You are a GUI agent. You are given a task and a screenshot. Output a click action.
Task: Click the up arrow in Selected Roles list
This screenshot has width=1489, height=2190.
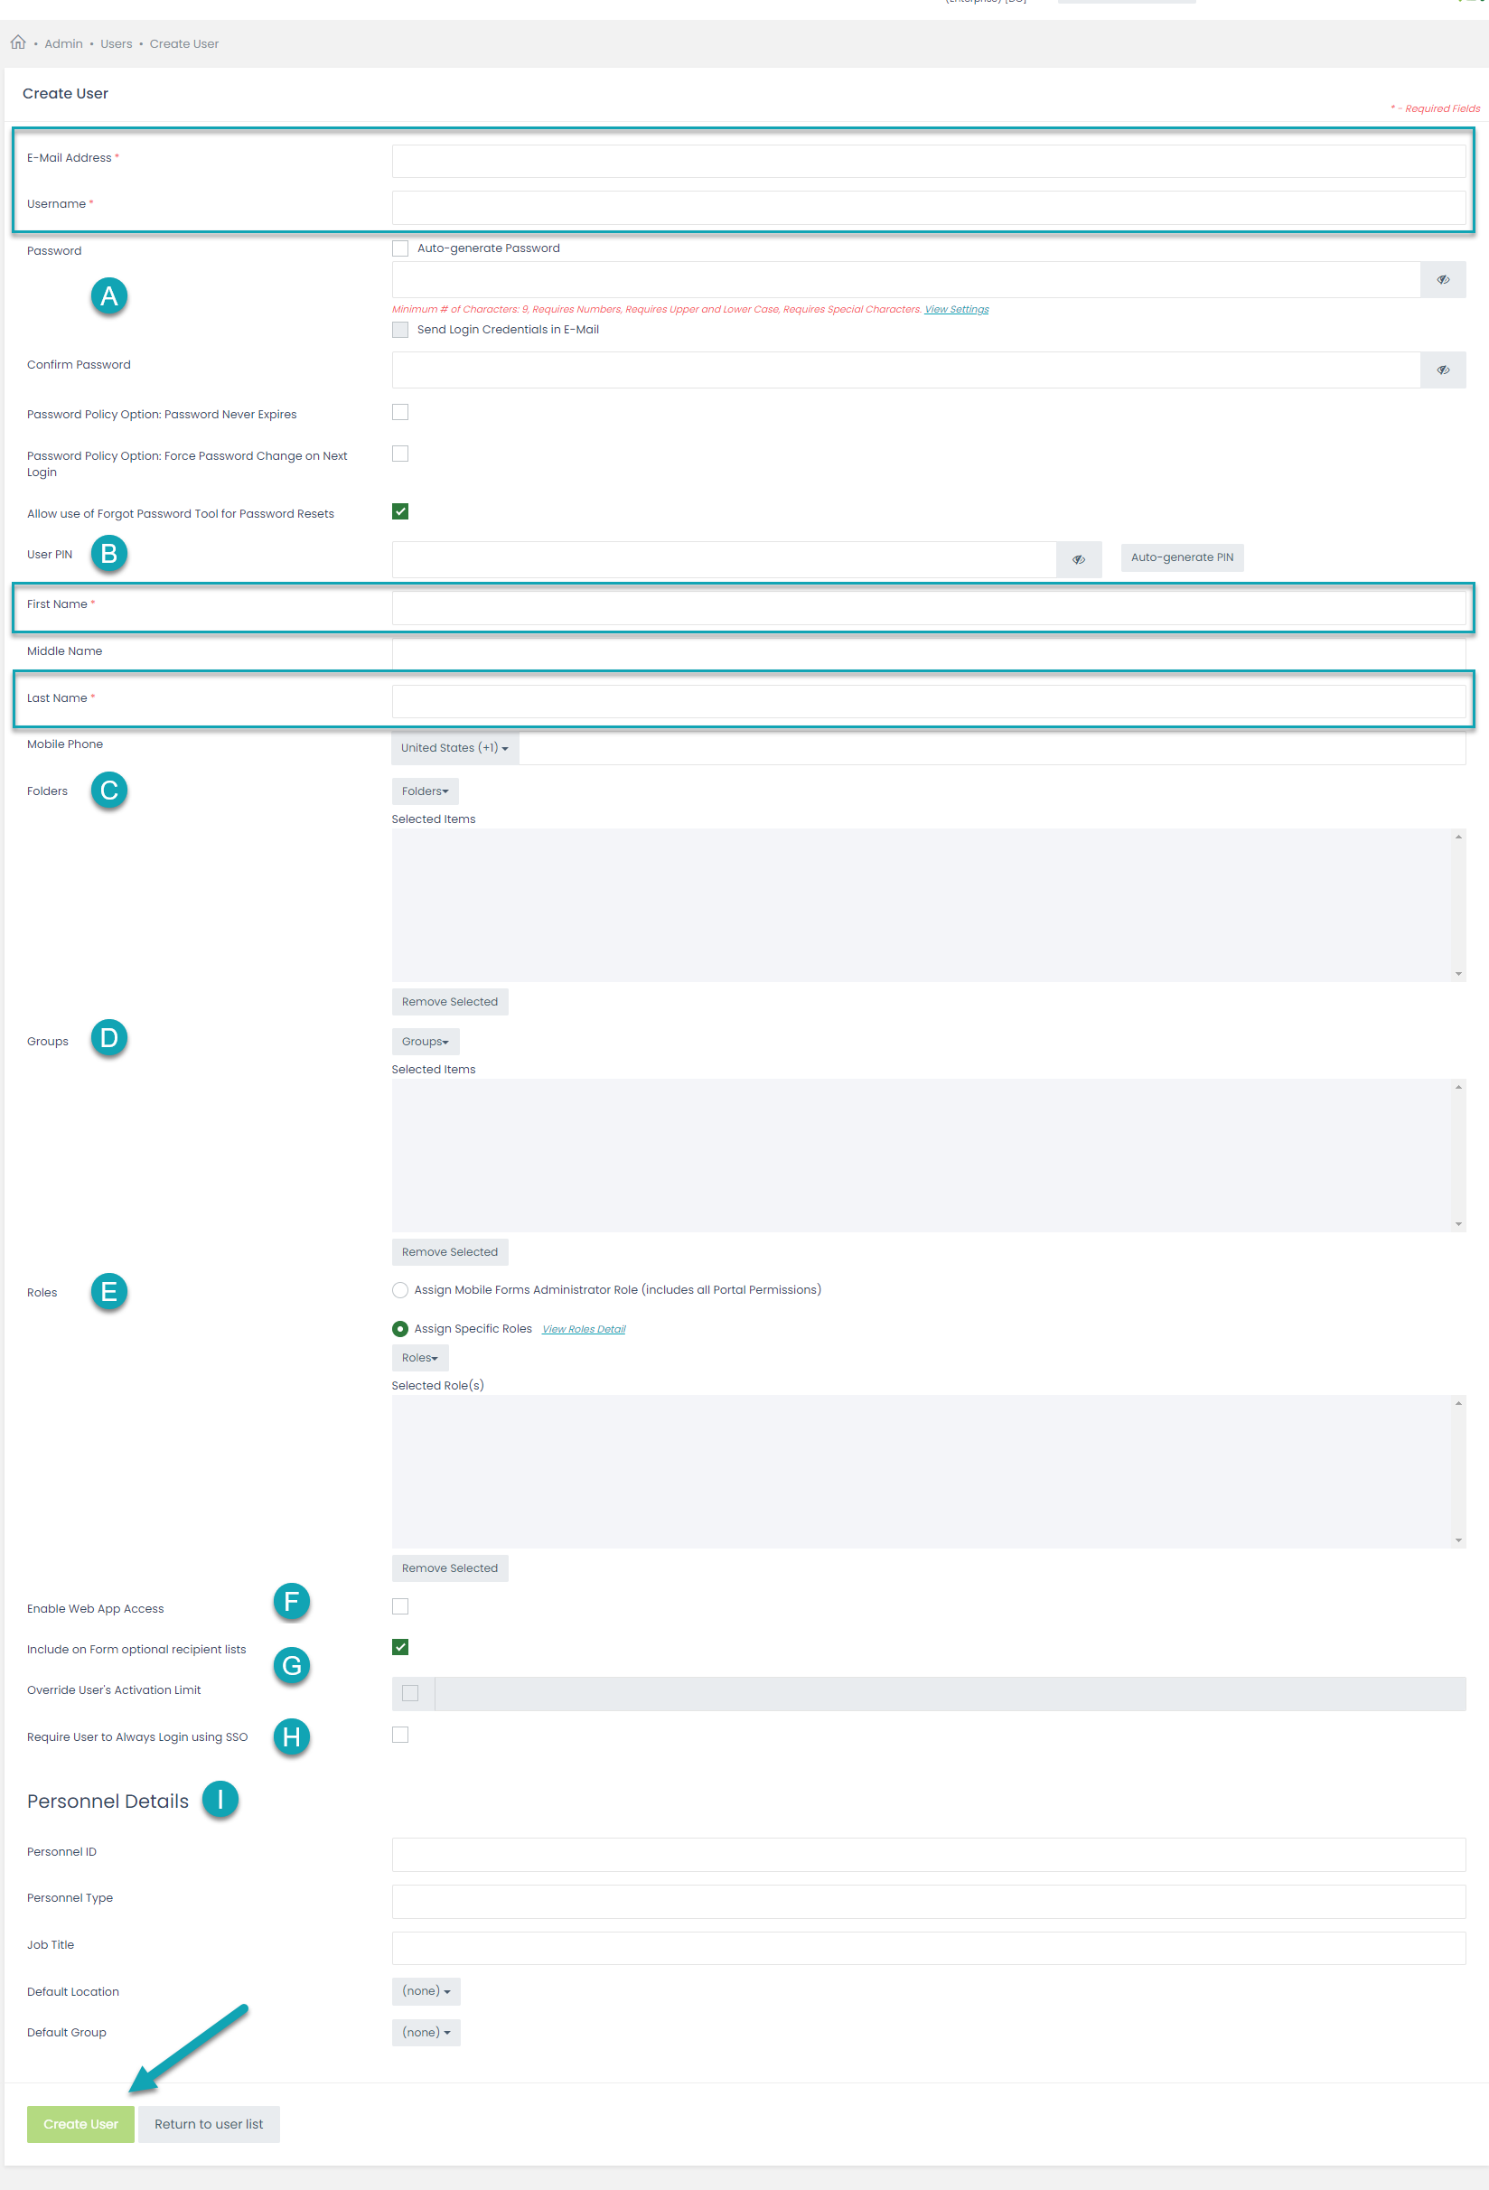(1458, 1403)
